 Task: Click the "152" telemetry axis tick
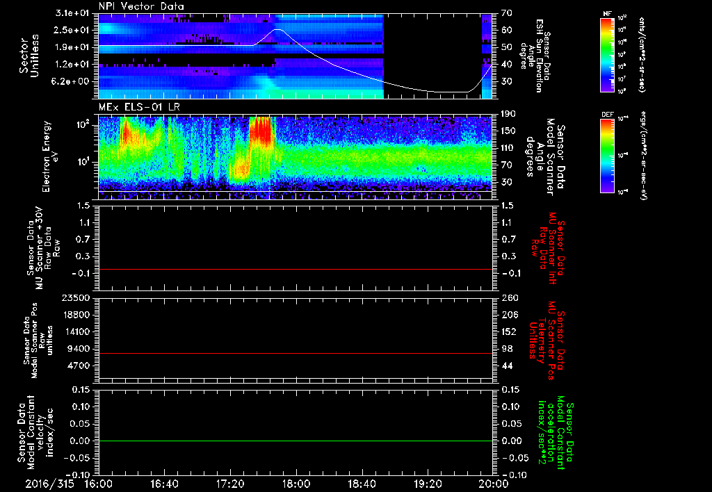510,331
